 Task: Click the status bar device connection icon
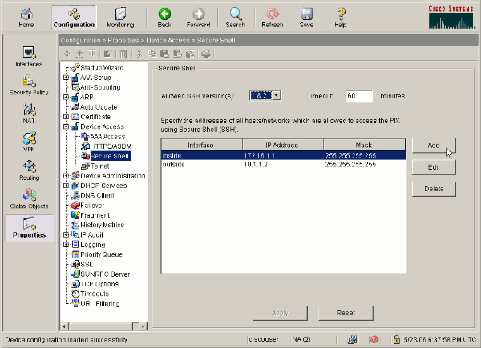(x=352, y=339)
